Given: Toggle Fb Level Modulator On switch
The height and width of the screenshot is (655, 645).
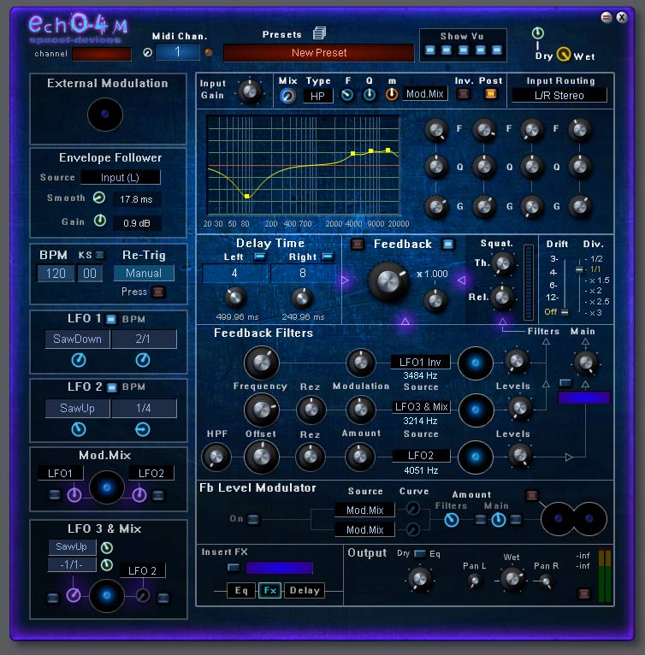Looking at the screenshot, I should coord(253,519).
